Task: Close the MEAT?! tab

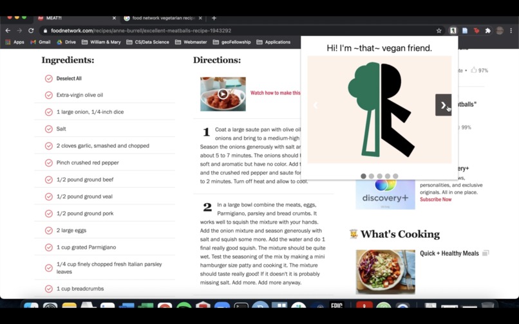Action: coord(114,18)
